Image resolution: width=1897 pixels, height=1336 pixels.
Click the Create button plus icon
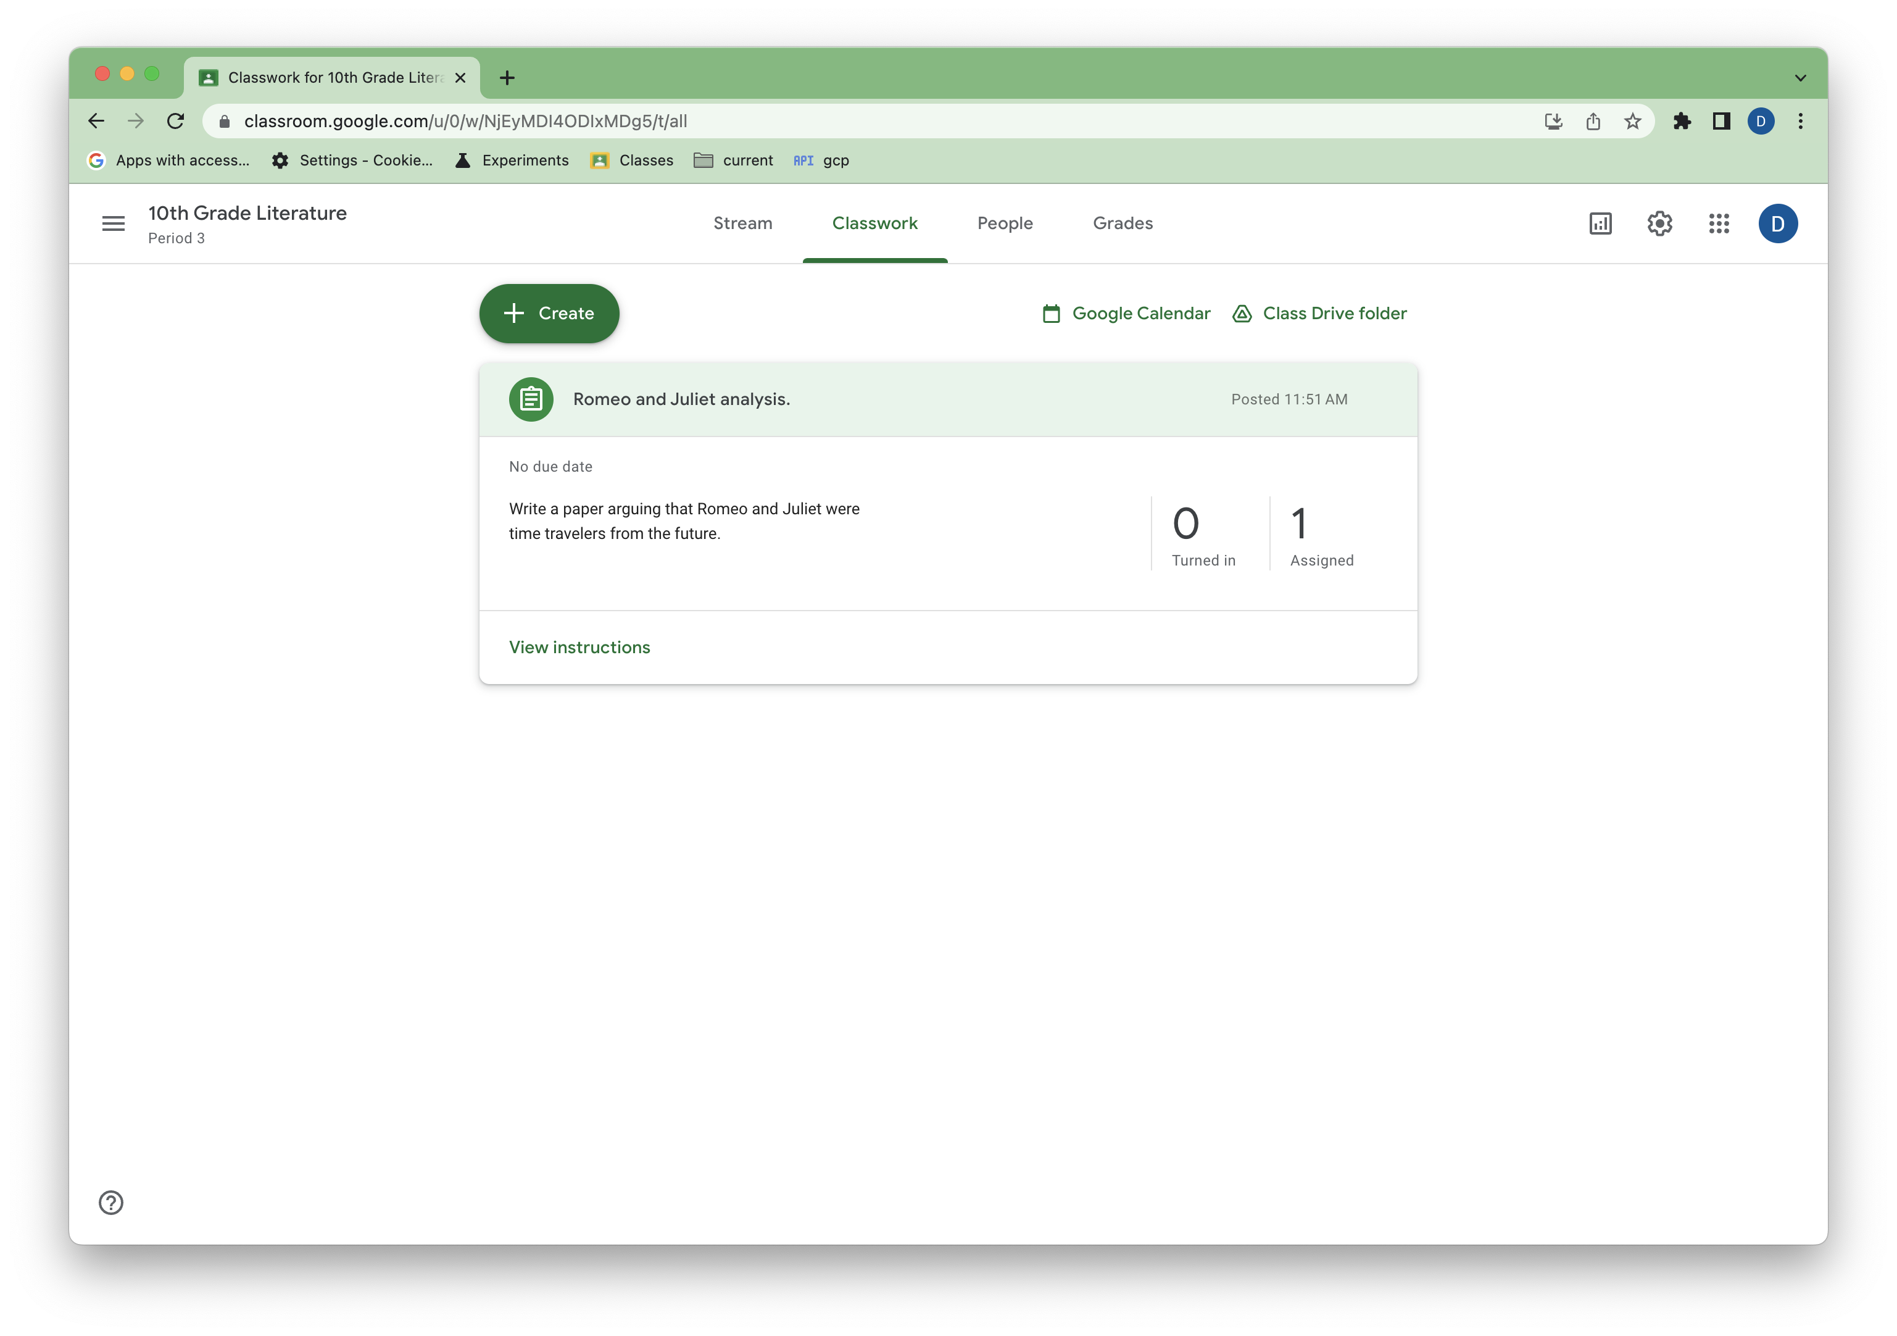tap(514, 312)
